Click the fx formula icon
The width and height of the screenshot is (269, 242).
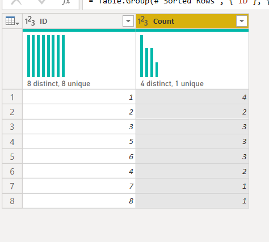coord(66,2)
